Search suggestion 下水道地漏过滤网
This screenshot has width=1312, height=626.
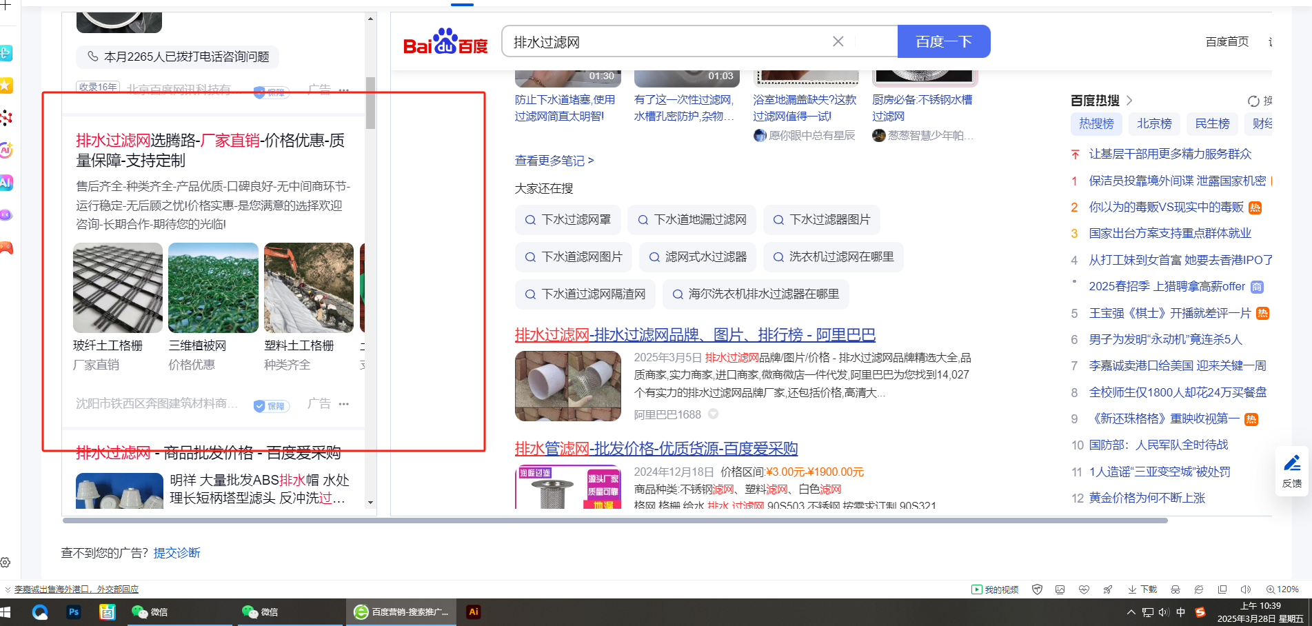[x=692, y=220]
